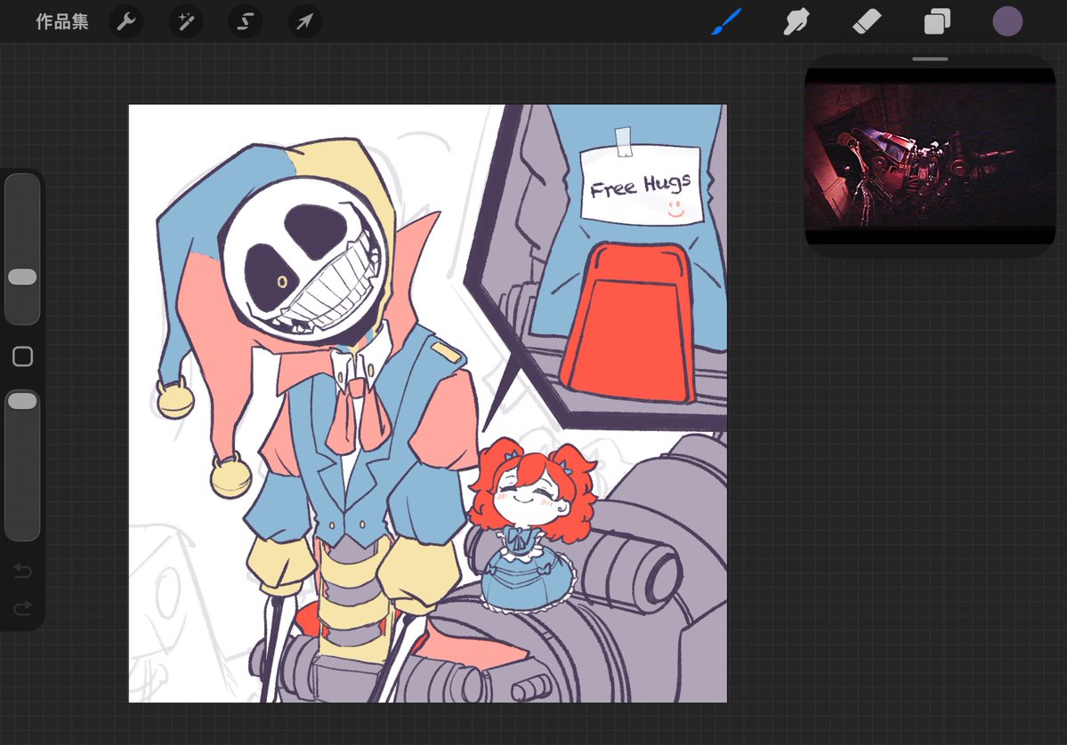Open the Actions wrench menu
This screenshot has height=745, width=1067.
[x=125, y=21]
